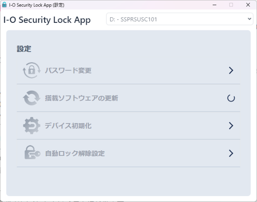Click the app lock icon in title bar
257x202 pixels.
4,5
